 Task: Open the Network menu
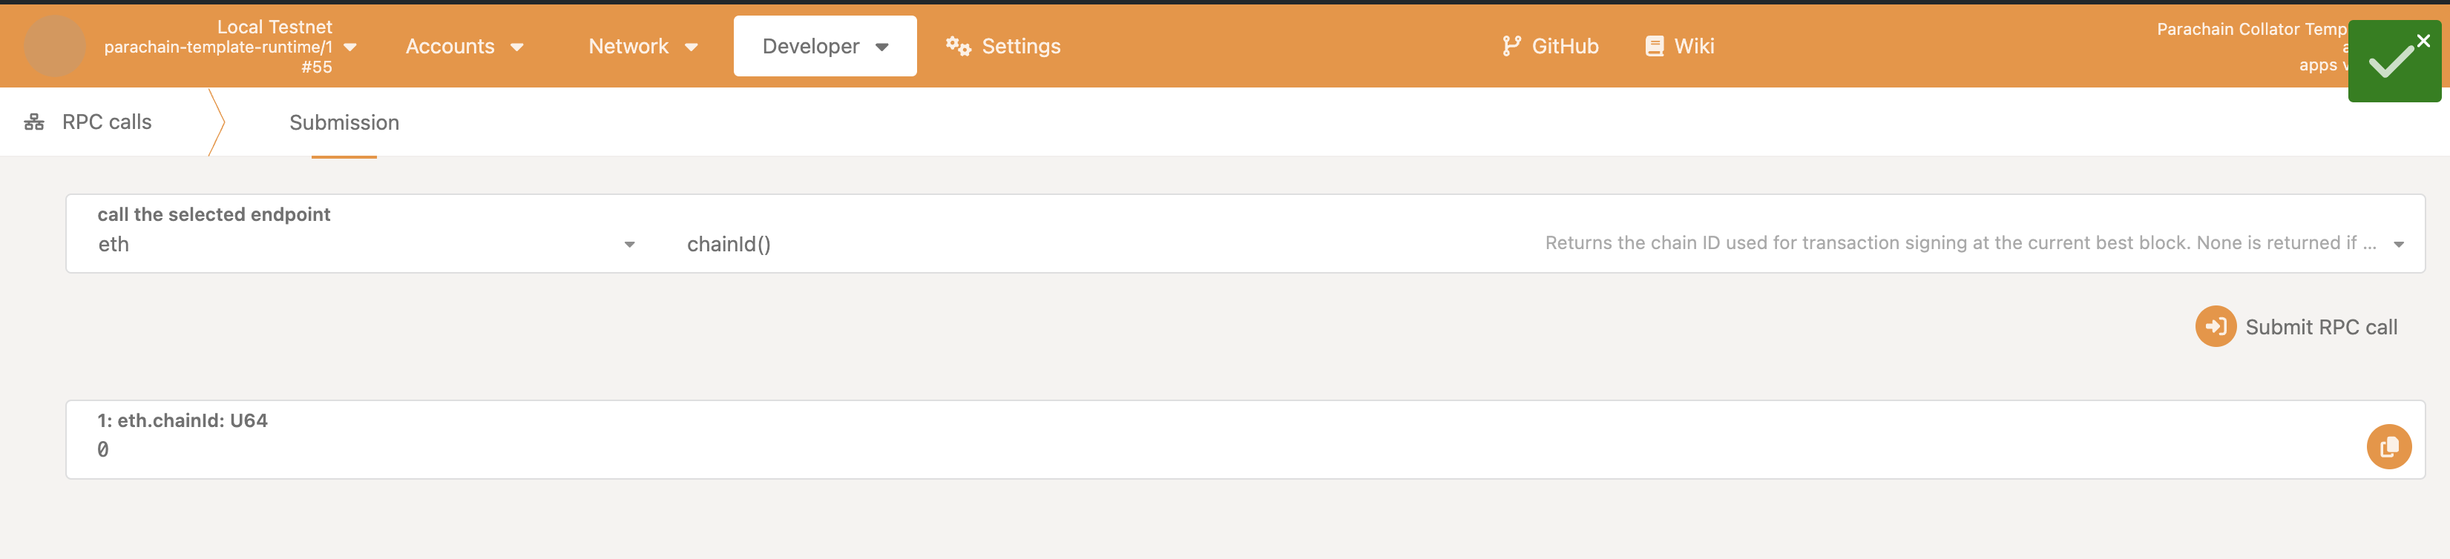click(x=643, y=46)
